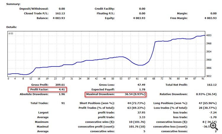Image resolution: width=222 pixels, height=134 pixels.
Task: Click the Gross Profit value 209.61
Action: pos(60,85)
